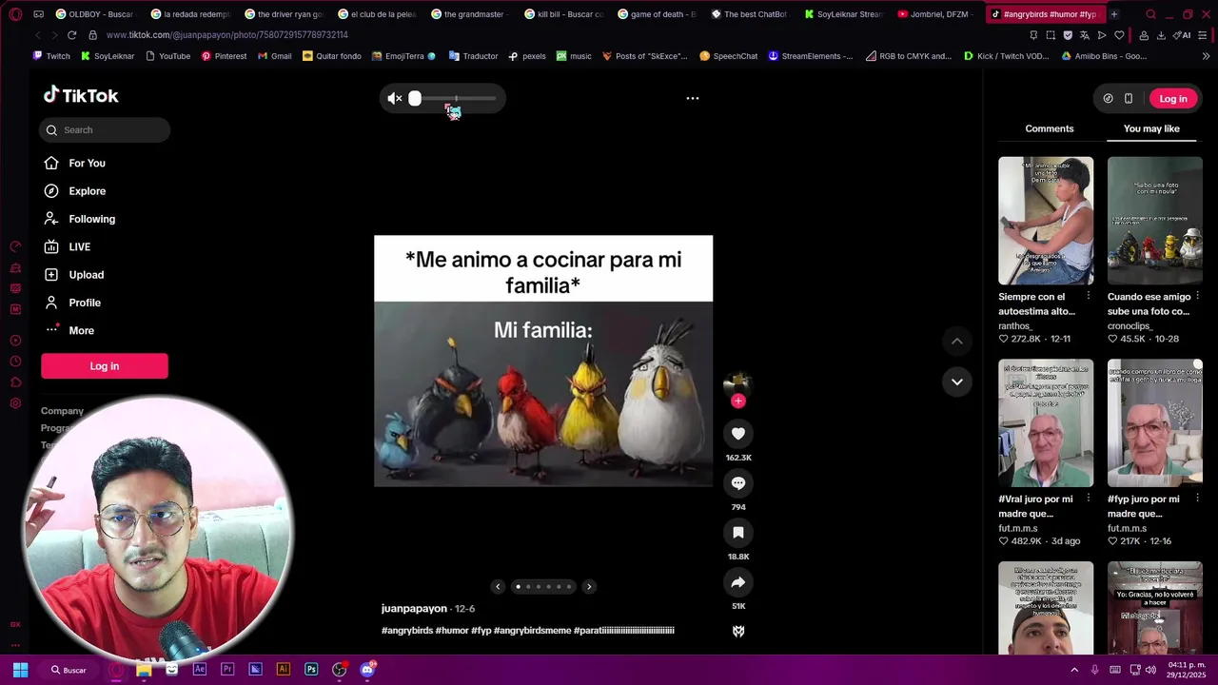Viewport: 1218px width, 685px height.
Task: Click the Log in button beside the phone icon
Action: point(1173,99)
